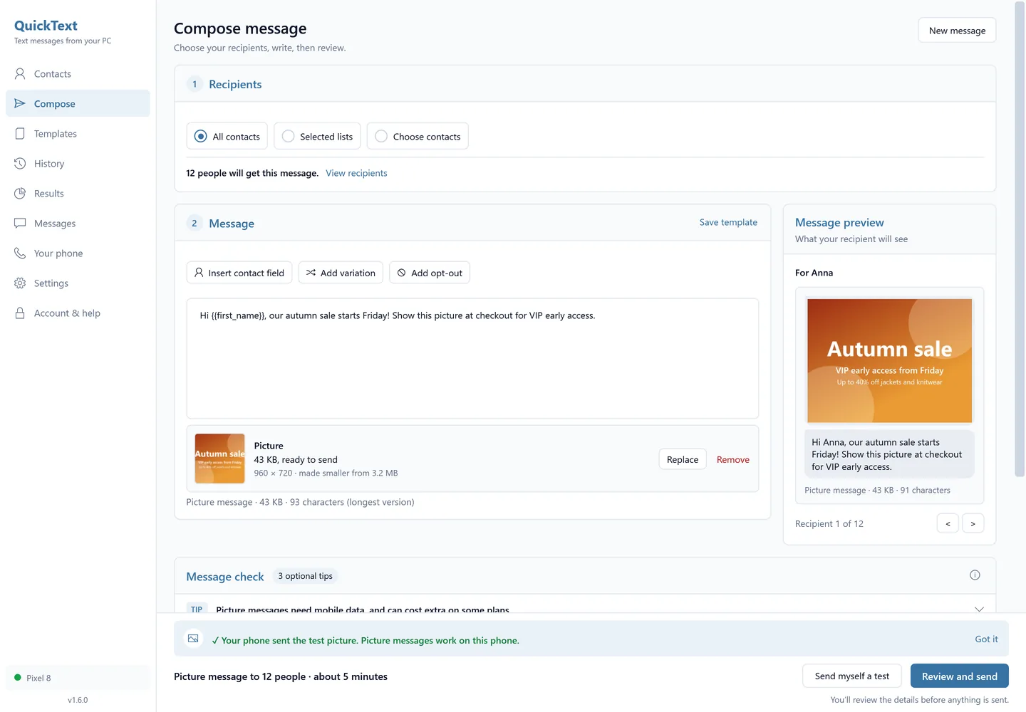Click the Add opt-out button

(x=430, y=273)
